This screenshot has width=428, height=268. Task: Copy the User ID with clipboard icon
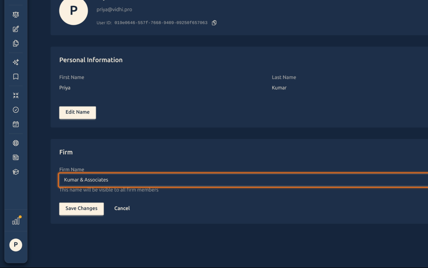(214, 23)
